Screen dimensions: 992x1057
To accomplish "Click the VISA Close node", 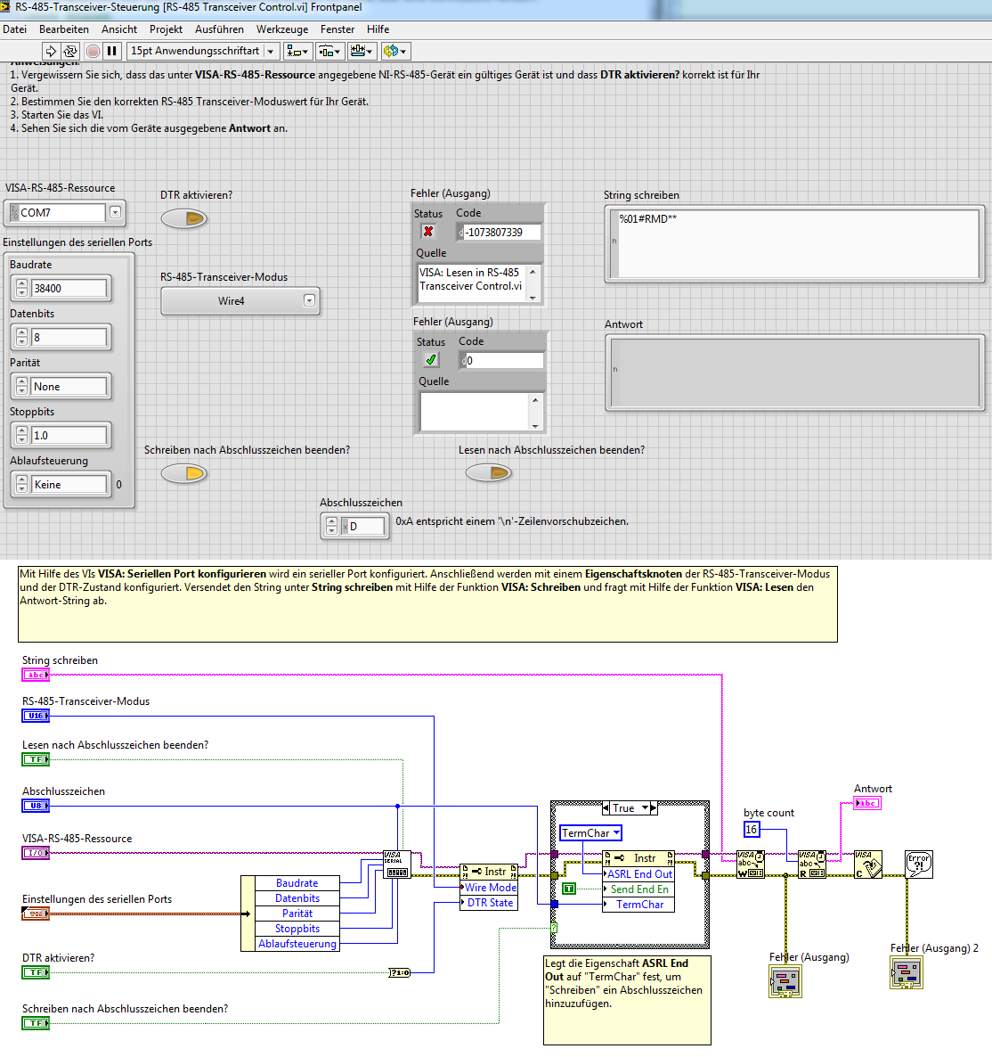I will tap(868, 864).
